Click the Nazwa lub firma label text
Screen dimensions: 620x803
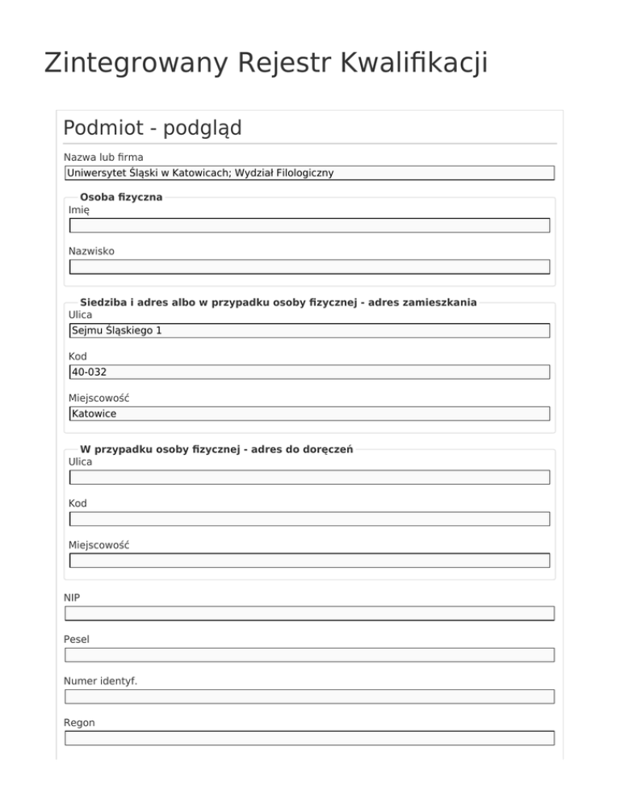[x=103, y=157]
